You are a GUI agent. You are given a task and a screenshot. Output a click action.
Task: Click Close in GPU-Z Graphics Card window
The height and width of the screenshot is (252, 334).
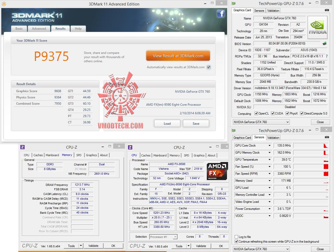320,122
